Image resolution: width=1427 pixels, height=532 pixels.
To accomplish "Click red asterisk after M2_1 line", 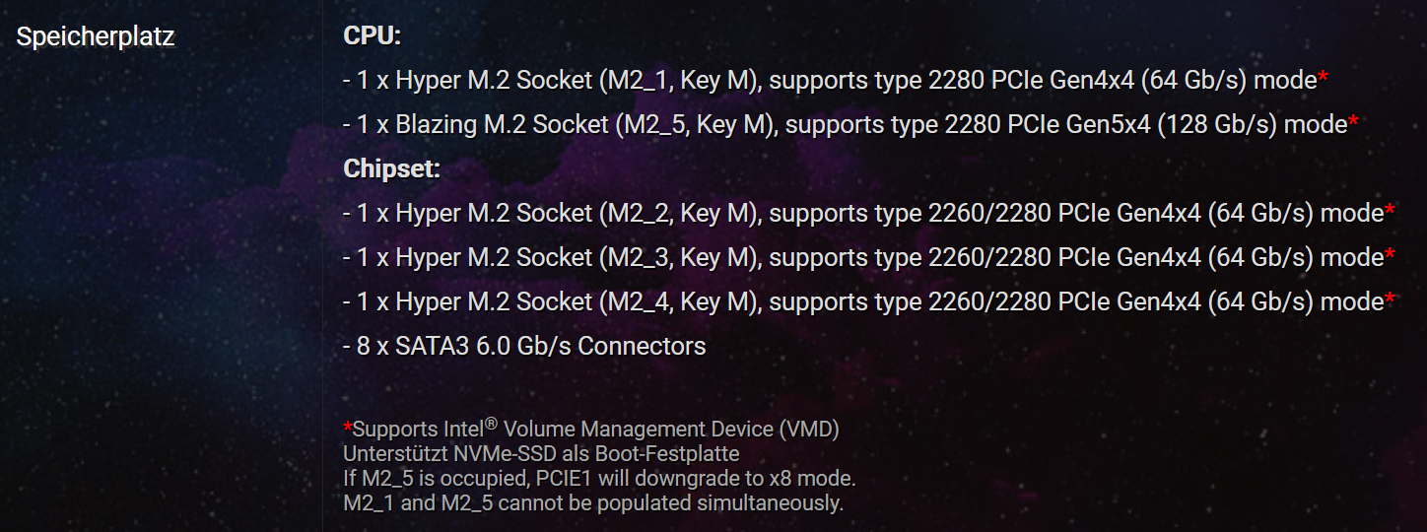I will click(x=1324, y=78).
